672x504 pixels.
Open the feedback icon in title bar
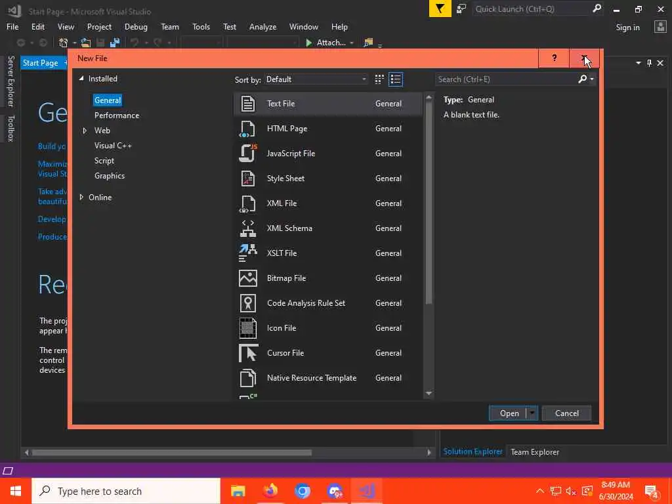tap(461, 9)
